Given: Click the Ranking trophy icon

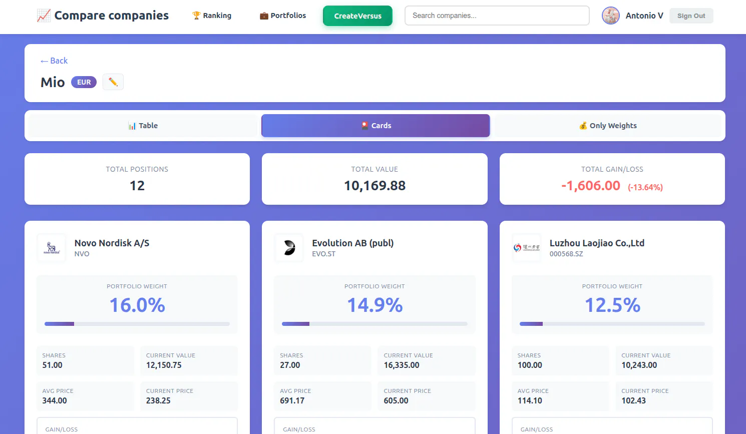Looking at the screenshot, I should [x=196, y=16].
